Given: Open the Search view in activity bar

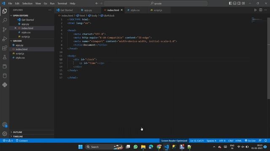Looking at the screenshot, I should (x=5, y=21).
